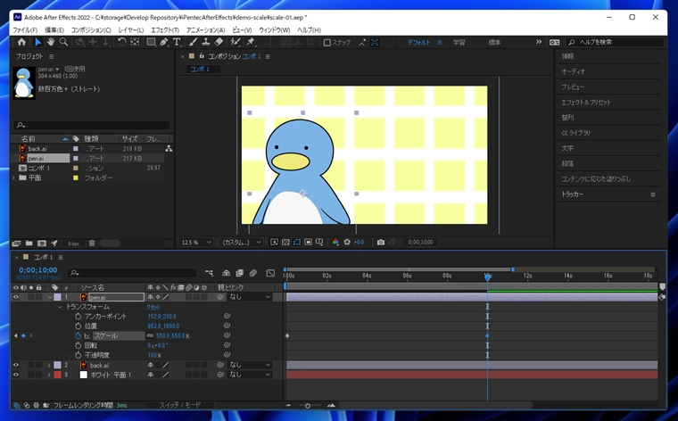The height and width of the screenshot is (421, 678).
Task: Open the エフェクト＆プリセット panel
Action: point(586,102)
